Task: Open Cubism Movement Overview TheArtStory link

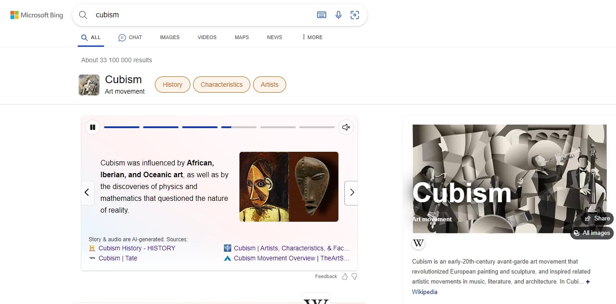Action: click(x=292, y=258)
